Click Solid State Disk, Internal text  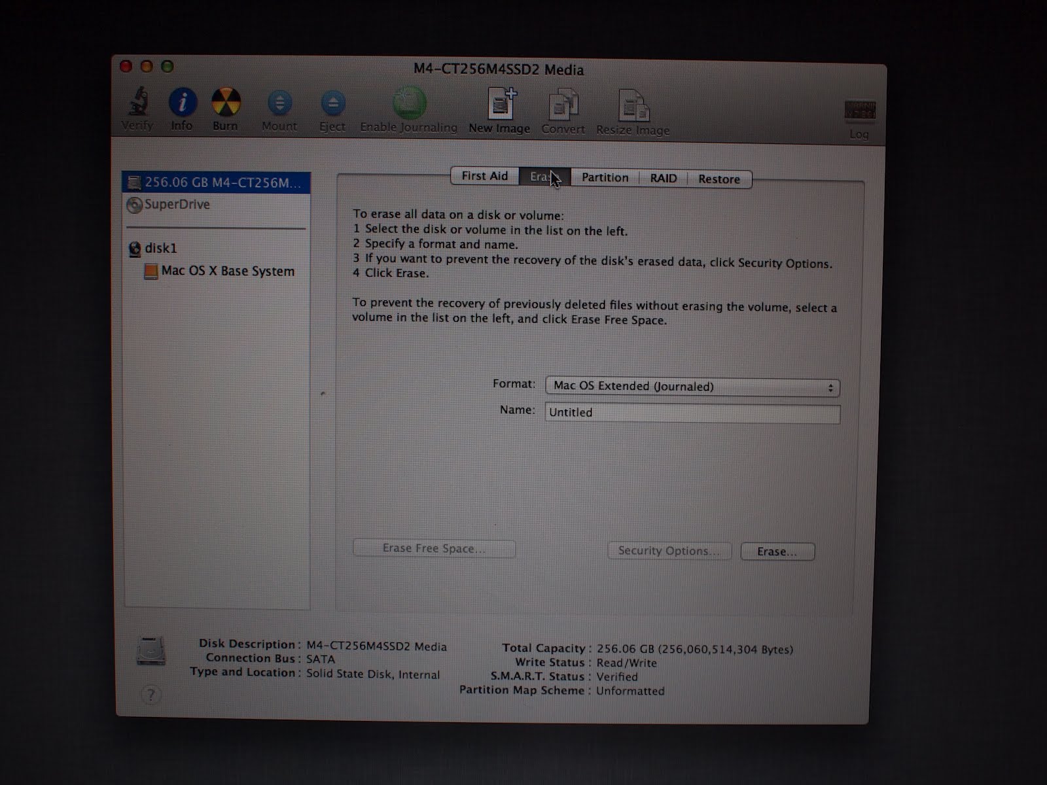click(373, 674)
